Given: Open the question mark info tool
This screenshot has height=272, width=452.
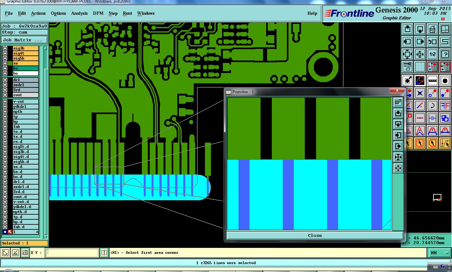Looking at the screenshot, I should [x=445, y=54].
